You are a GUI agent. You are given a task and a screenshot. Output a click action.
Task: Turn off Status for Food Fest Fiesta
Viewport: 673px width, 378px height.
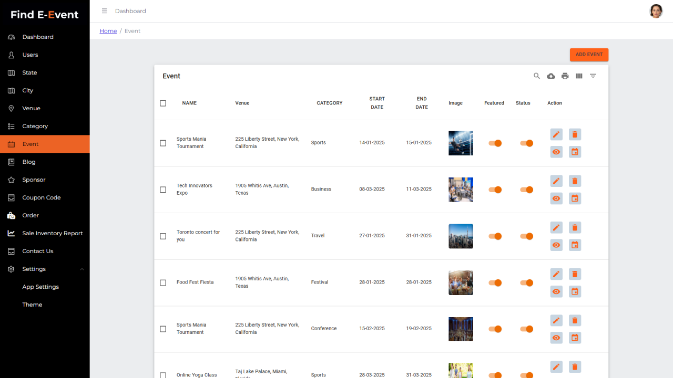pyautogui.click(x=526, y=282)
